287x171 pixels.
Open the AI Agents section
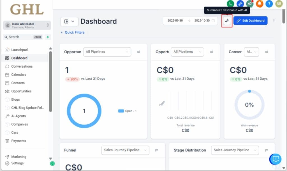coord(19,116)
